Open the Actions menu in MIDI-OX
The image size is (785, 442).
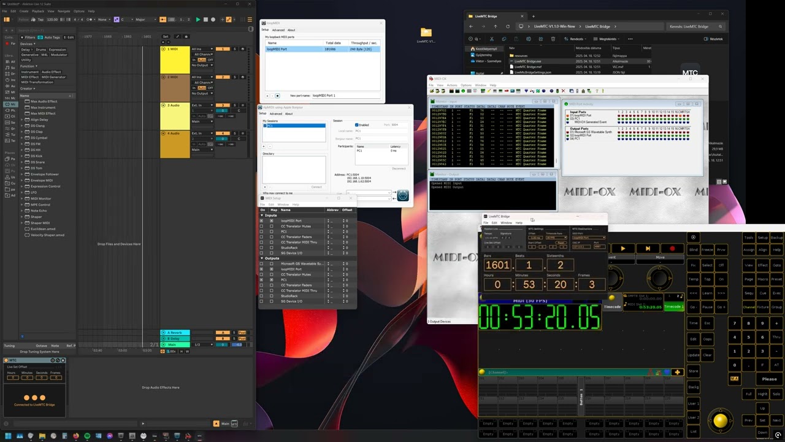(x=452, y=85)
